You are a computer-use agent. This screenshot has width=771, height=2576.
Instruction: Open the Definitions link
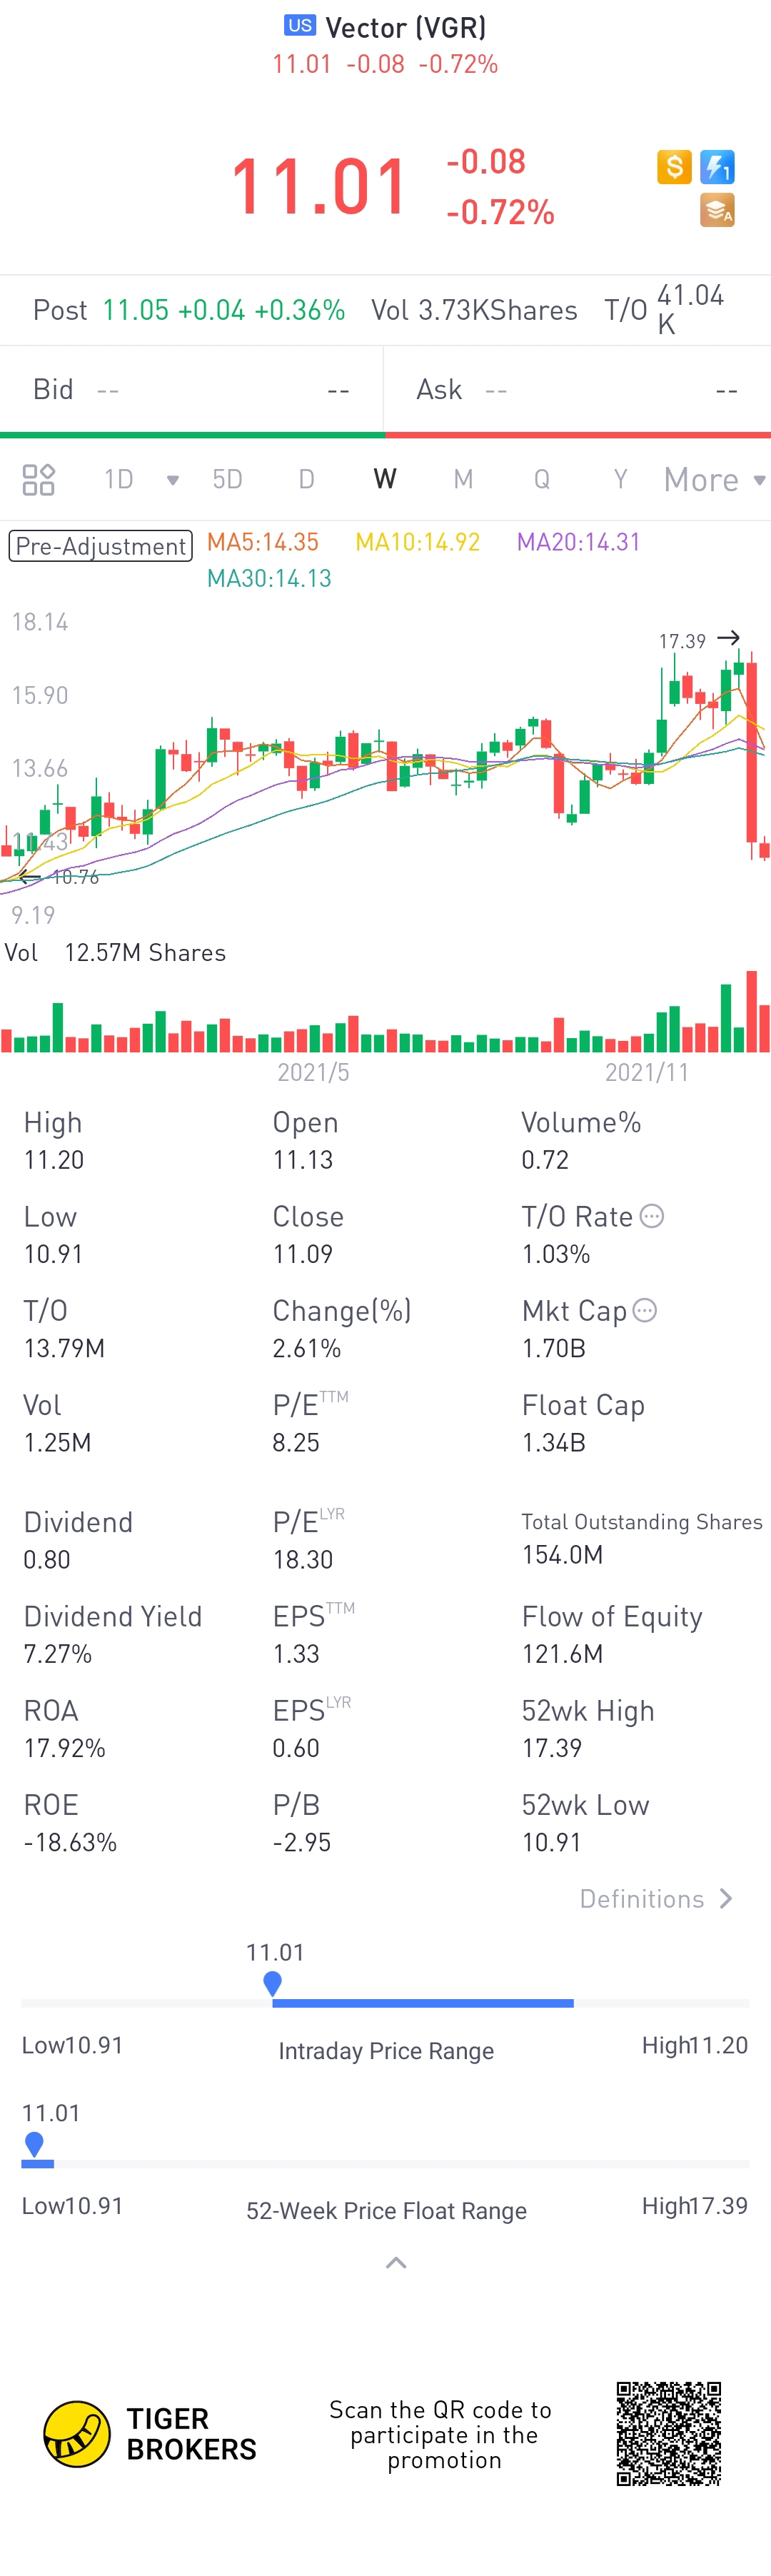[656, 1898]
